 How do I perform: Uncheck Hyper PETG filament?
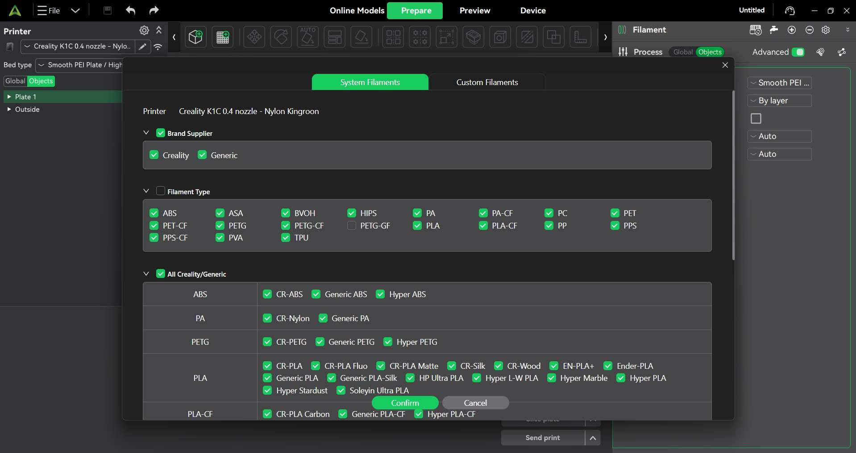click(388, 342)
